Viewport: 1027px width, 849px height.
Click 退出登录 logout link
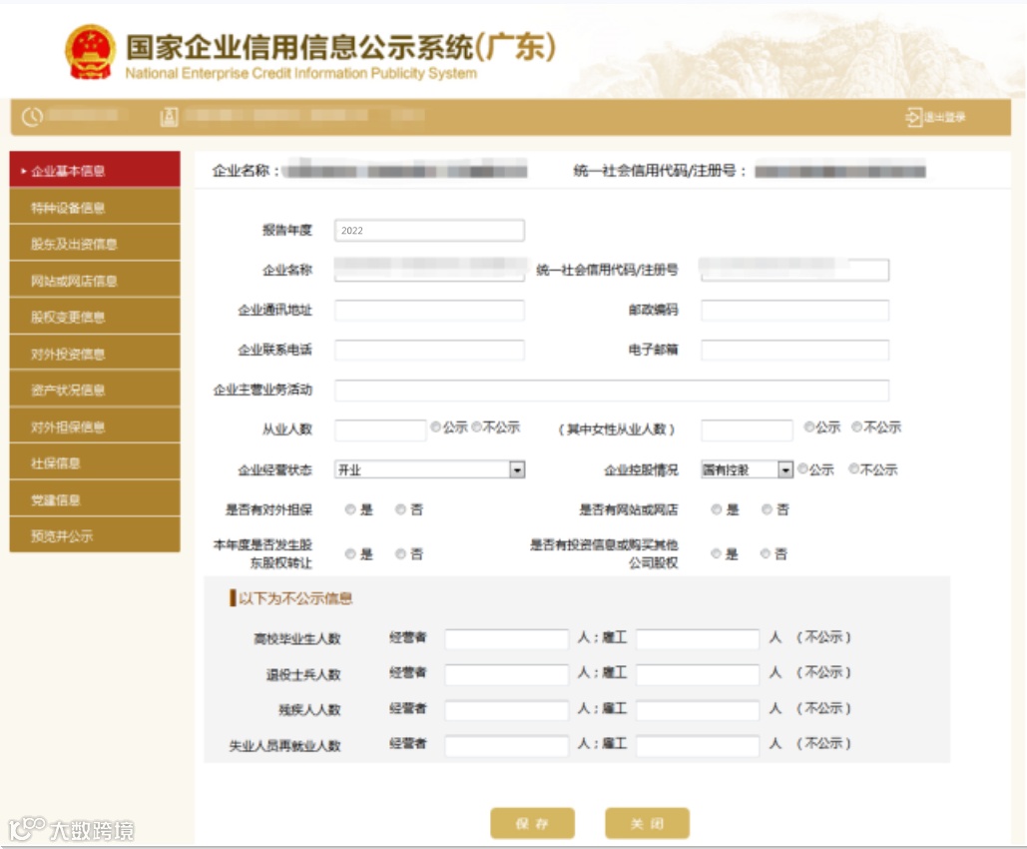pyautogui.click(x=944, y=117)
